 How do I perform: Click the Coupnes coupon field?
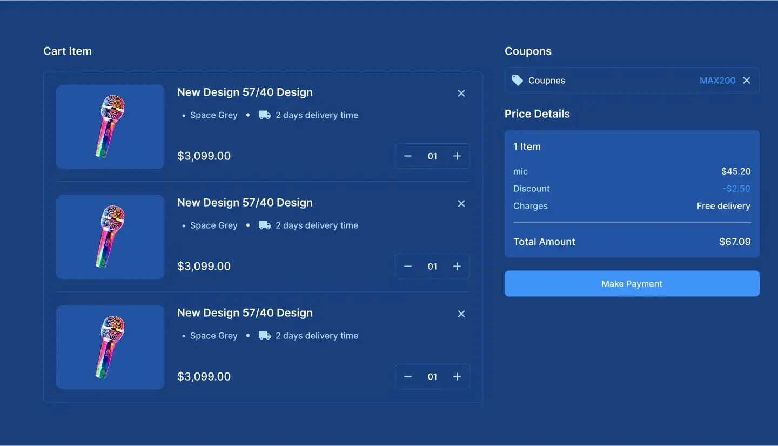(632, 81)
